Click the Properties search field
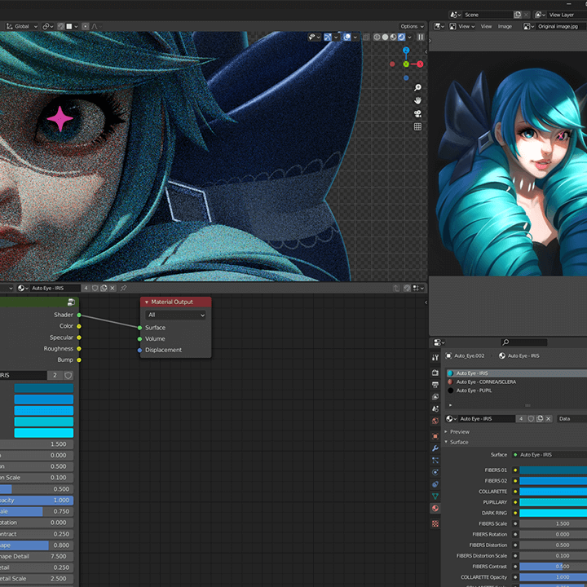Viewport: 587px width, 587px height. [524, 342]
